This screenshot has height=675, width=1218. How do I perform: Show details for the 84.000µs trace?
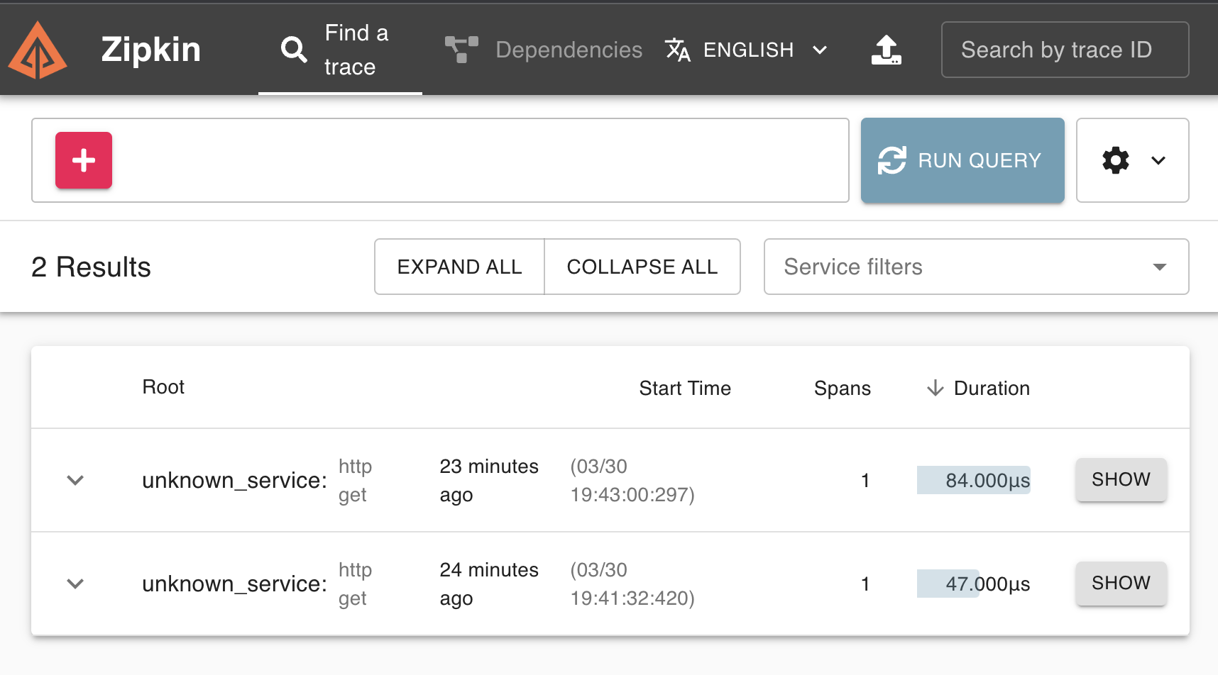(x=1120, y=480)
